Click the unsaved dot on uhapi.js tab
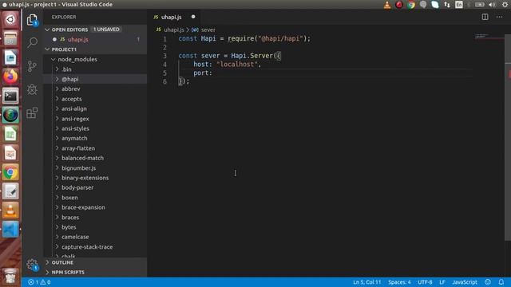Screen dimensions: 511x287 [x=193, y=17]
